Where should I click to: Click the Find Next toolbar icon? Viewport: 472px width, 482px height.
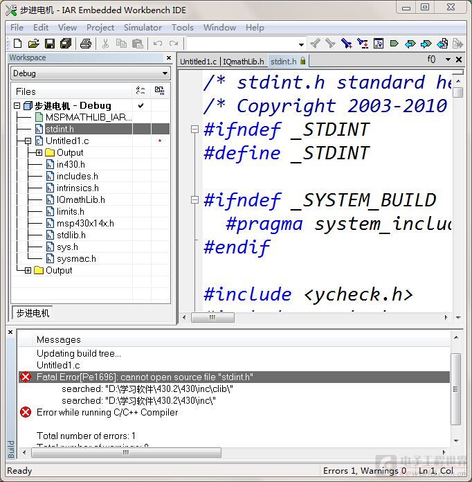330,44
